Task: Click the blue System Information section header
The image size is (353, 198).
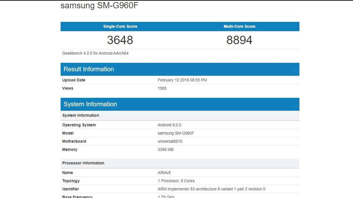Action: [x=90, y=104]
